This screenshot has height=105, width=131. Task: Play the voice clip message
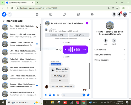point(65,50)
